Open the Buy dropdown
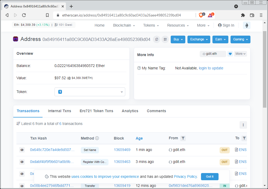The width and height of the screenshot is (268, 189). (178, 39)
